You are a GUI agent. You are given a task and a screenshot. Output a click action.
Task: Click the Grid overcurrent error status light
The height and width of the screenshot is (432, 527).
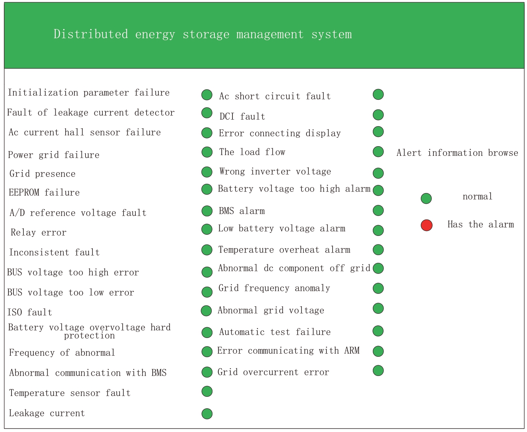click(378, 371)
